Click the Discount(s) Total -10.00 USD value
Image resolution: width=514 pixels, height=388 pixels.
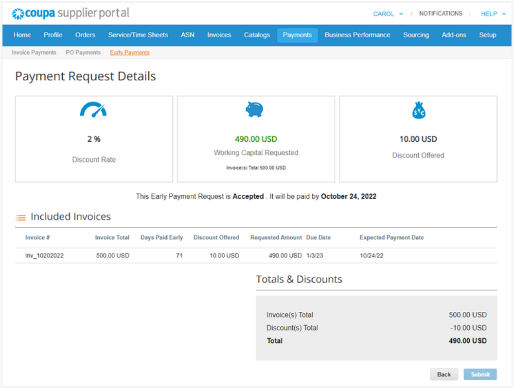[468, 328]
